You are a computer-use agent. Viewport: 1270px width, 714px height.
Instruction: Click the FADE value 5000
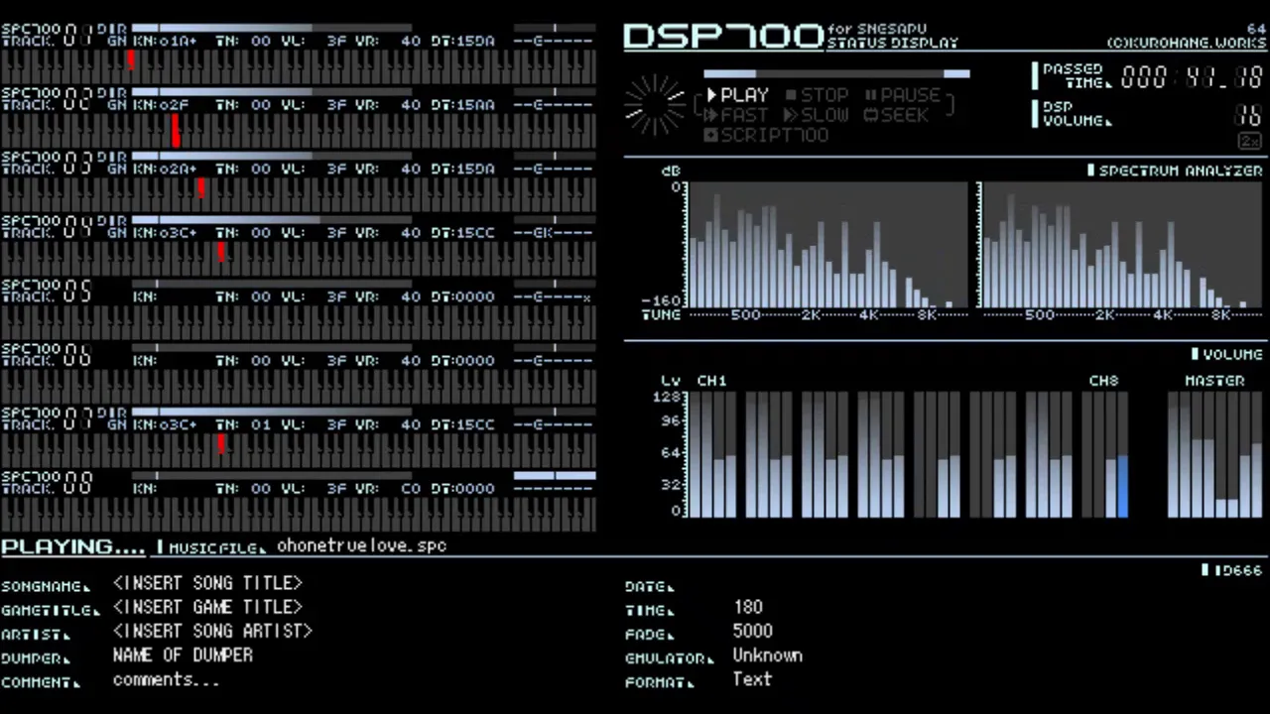tap(753, 631)
